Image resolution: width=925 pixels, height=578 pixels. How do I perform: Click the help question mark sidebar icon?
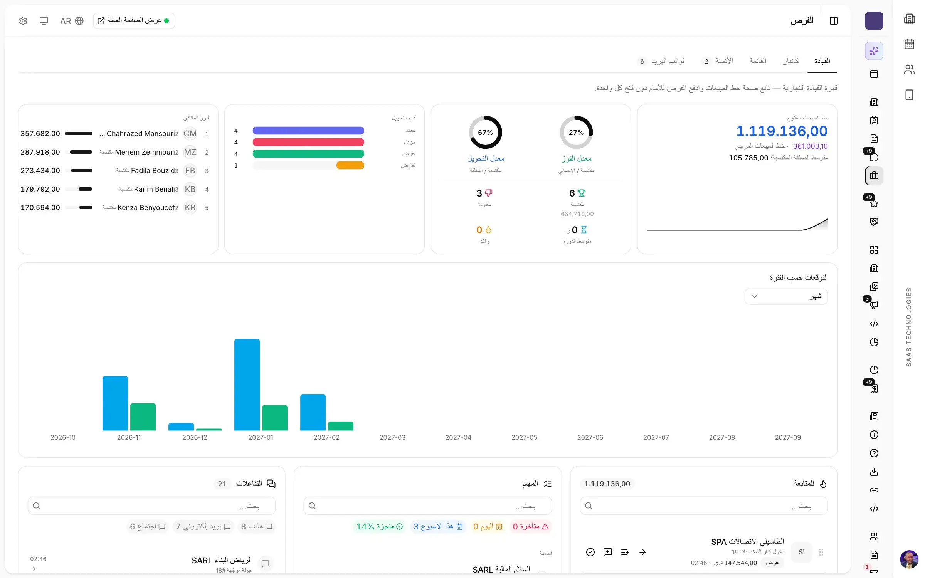coord(874,453)
